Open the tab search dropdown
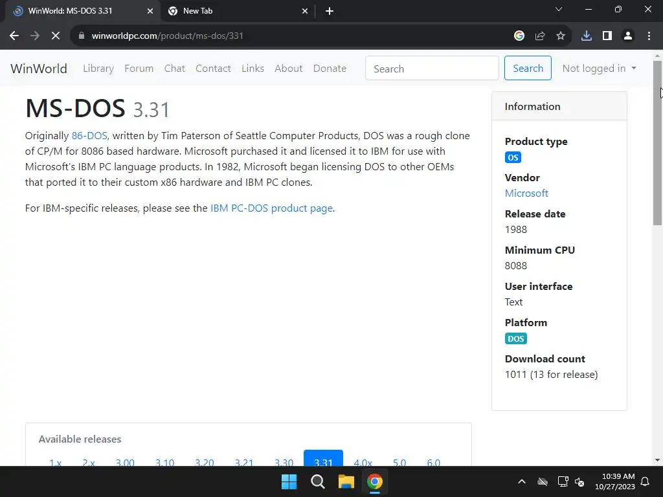663x497 pixels. point(559,9)
